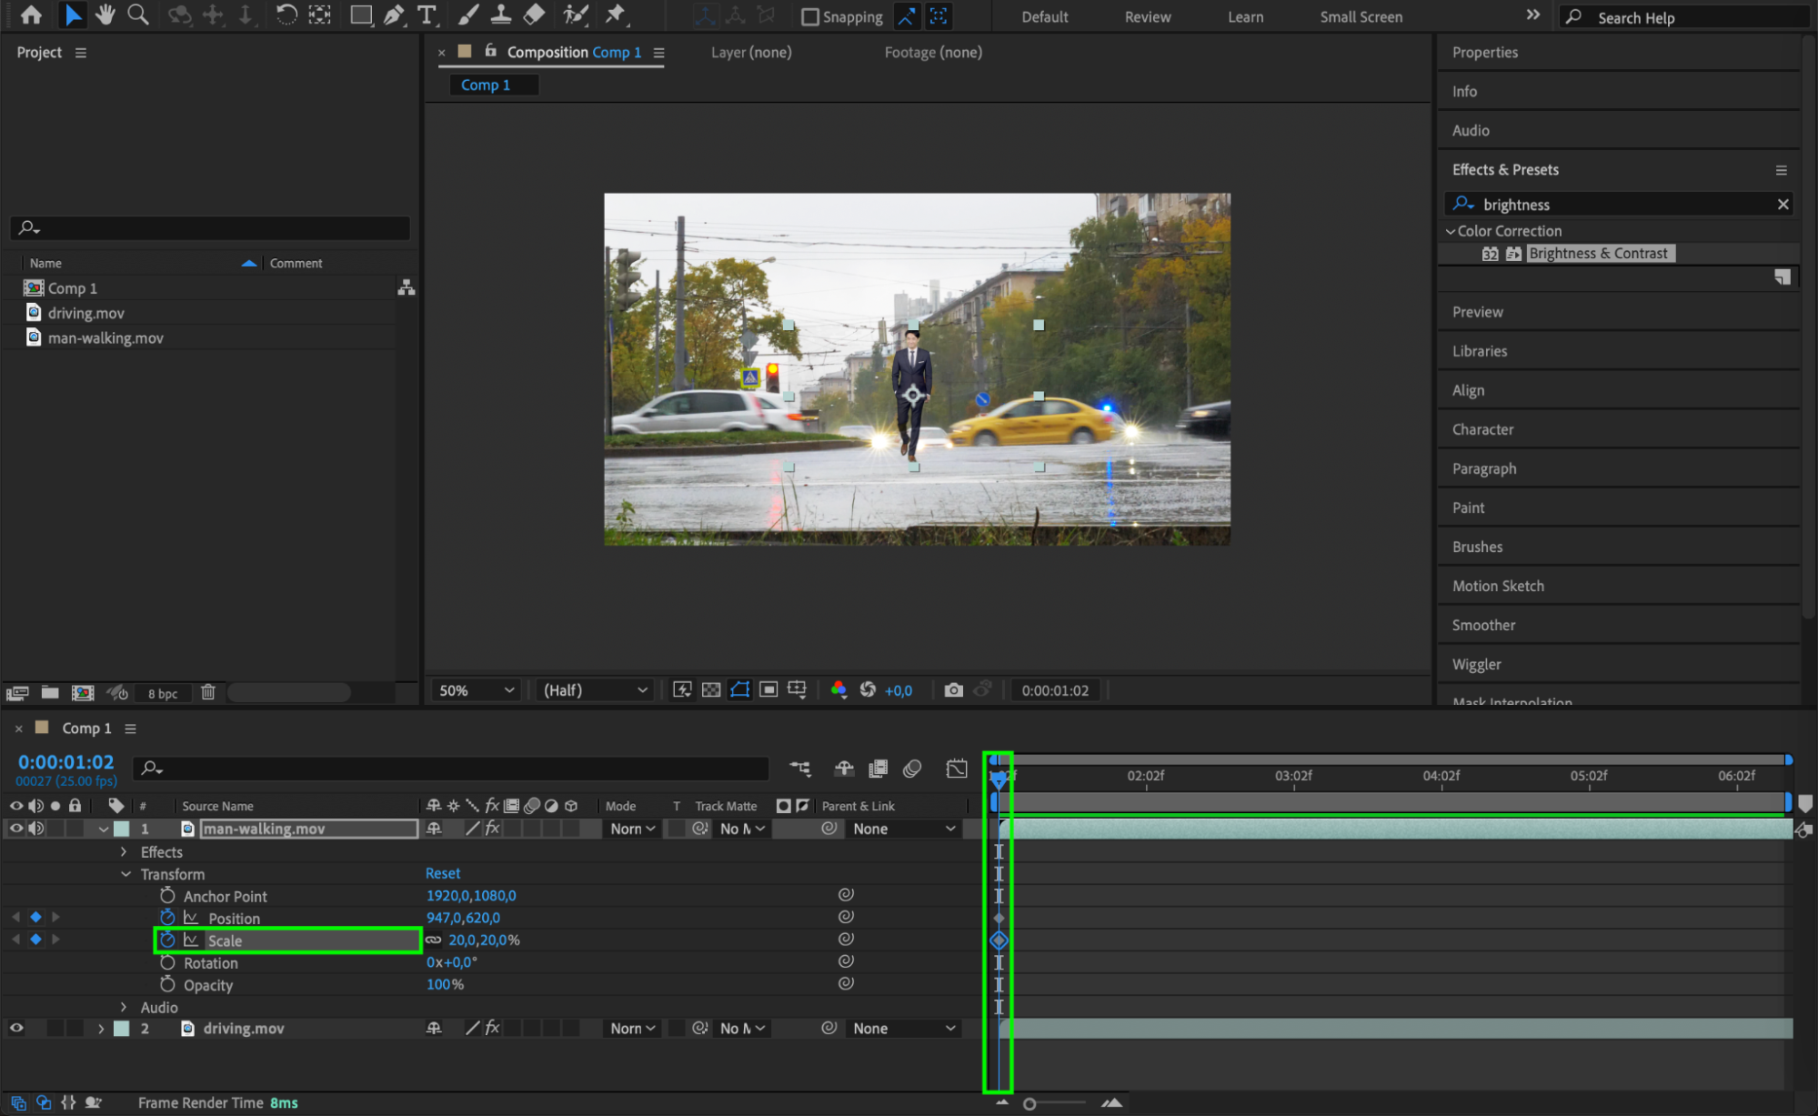
Task: Collapse the Transform property group
Action: tap(126, 874)
